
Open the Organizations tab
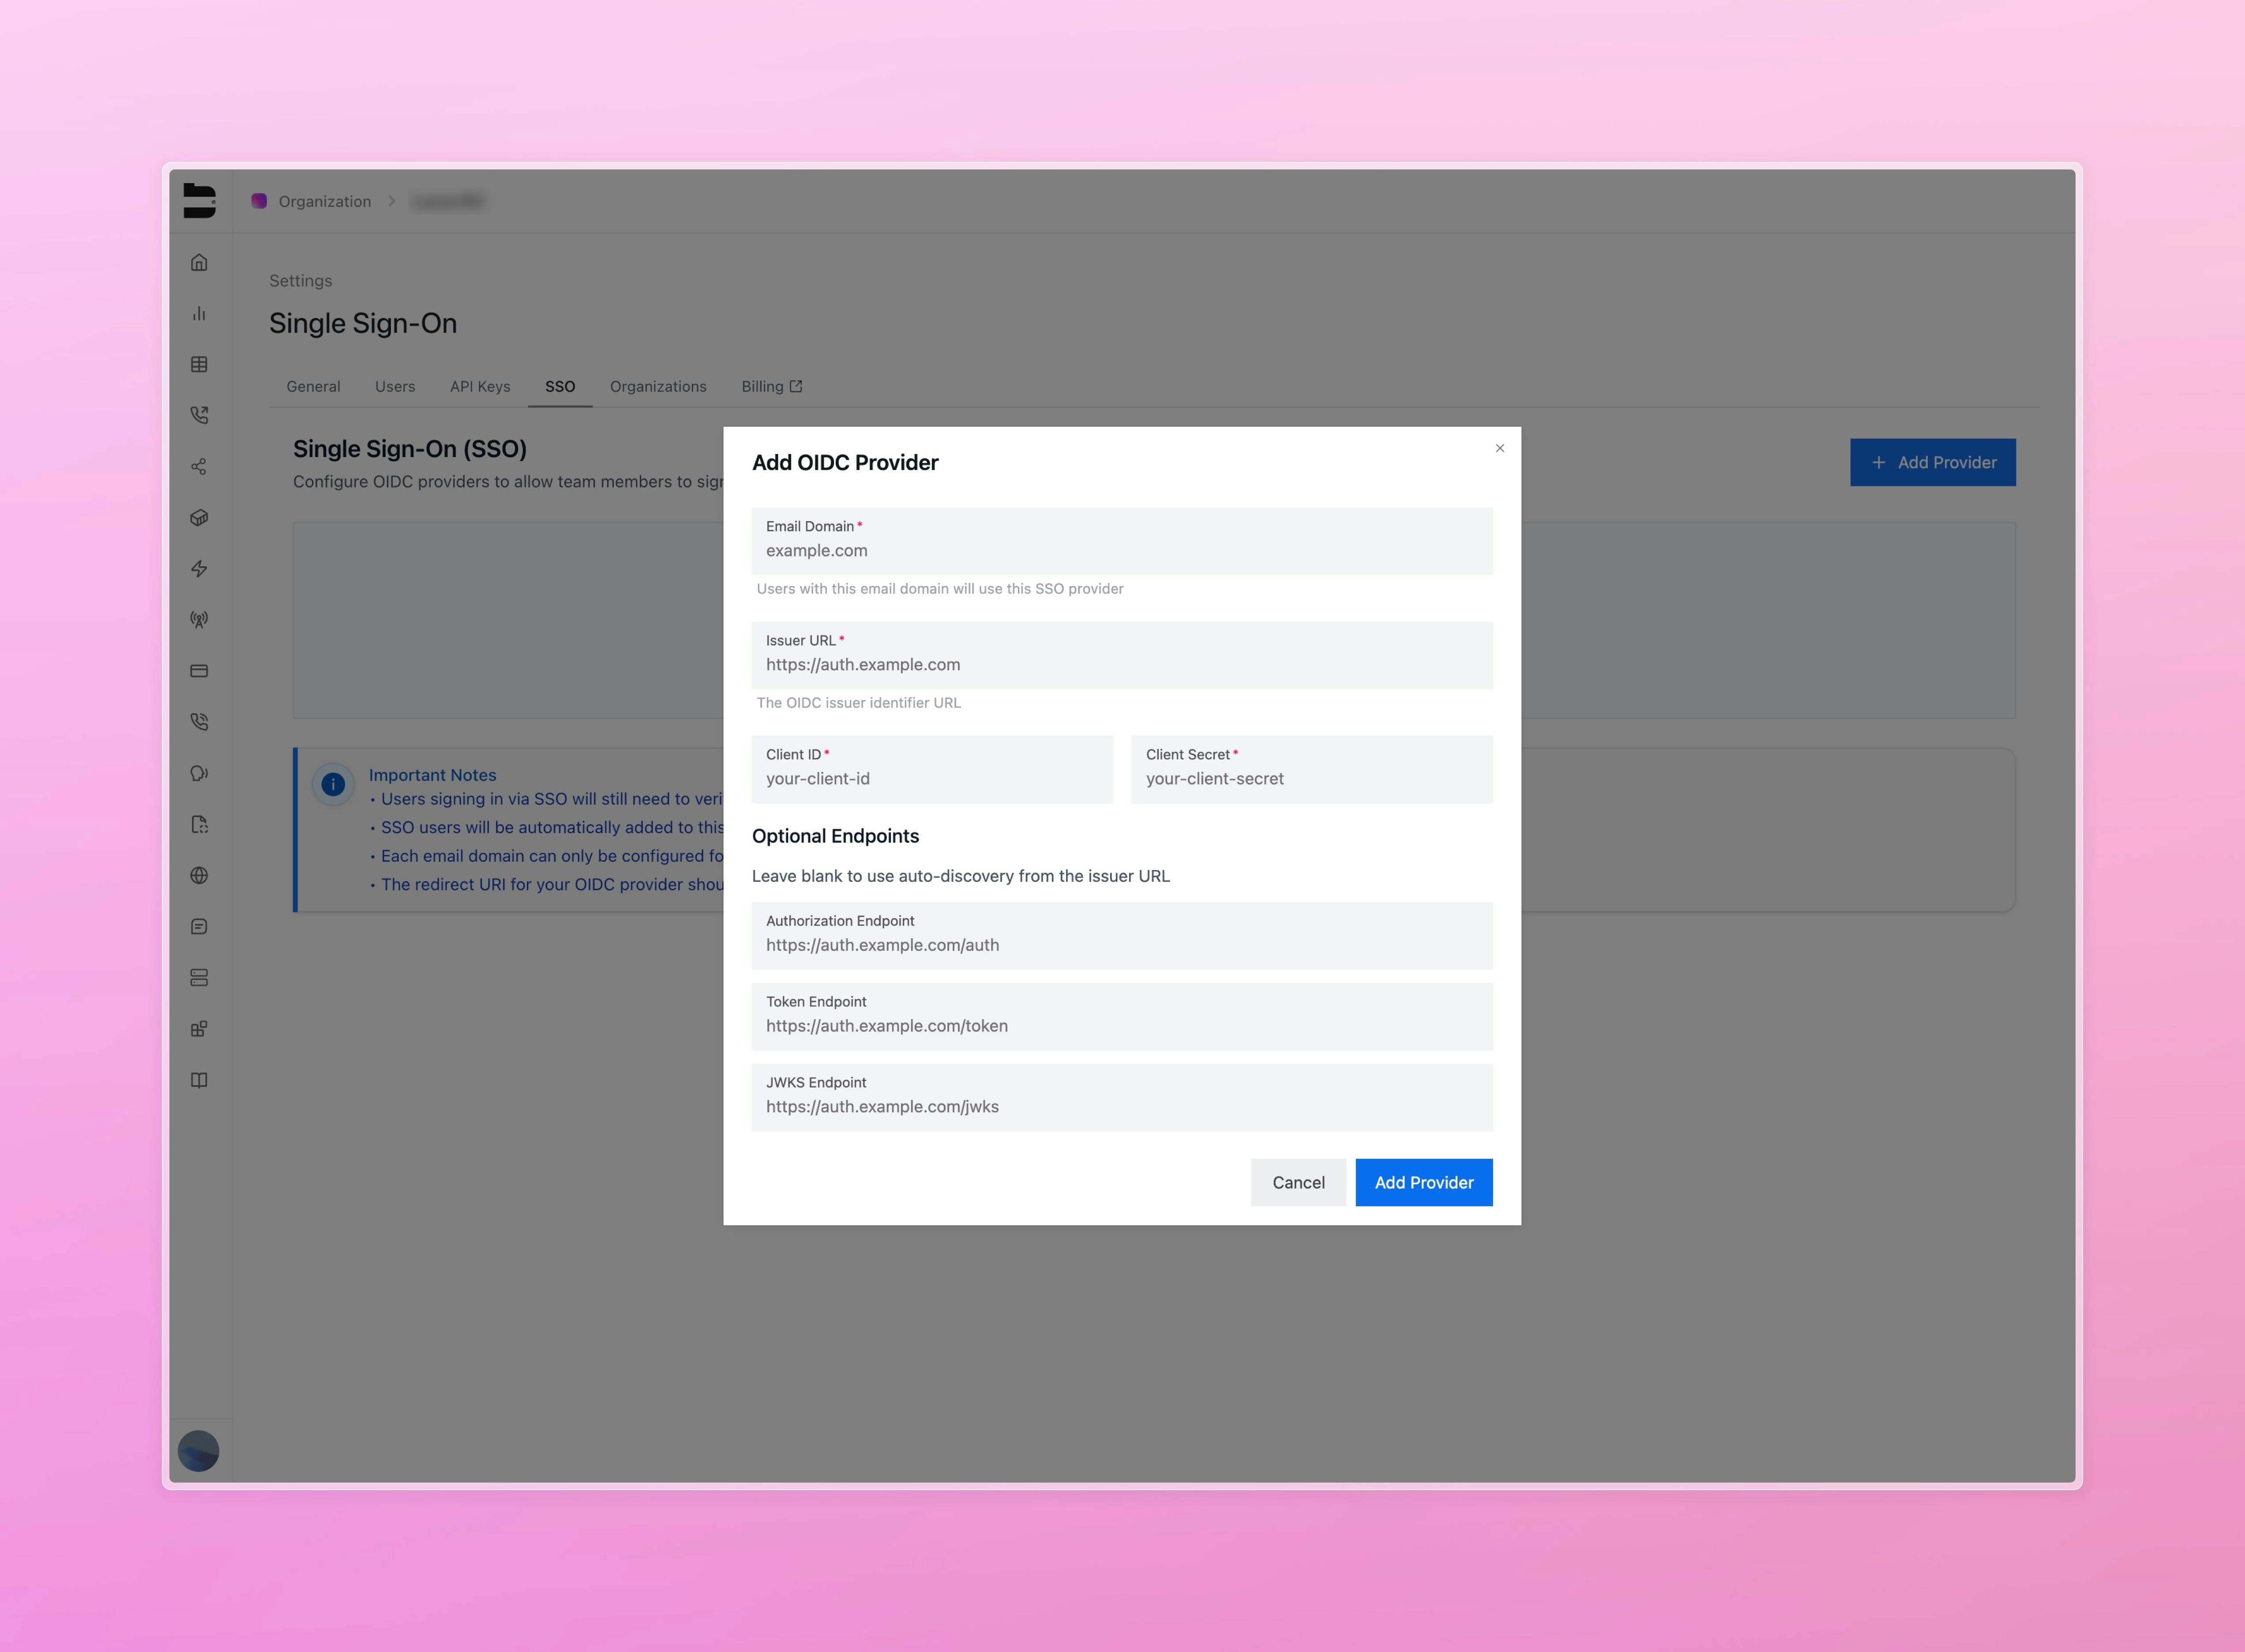[658, 386]
